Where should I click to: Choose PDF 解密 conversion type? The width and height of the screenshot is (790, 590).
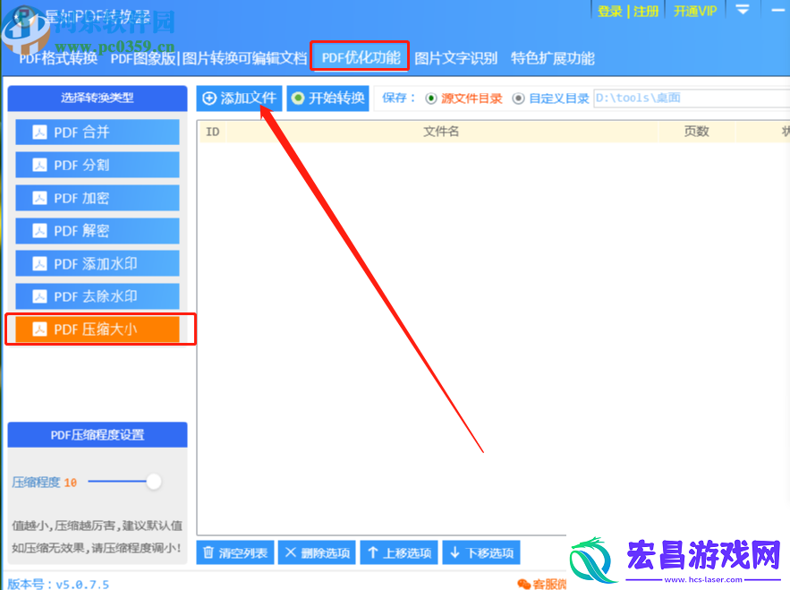(x=98, y=230)
